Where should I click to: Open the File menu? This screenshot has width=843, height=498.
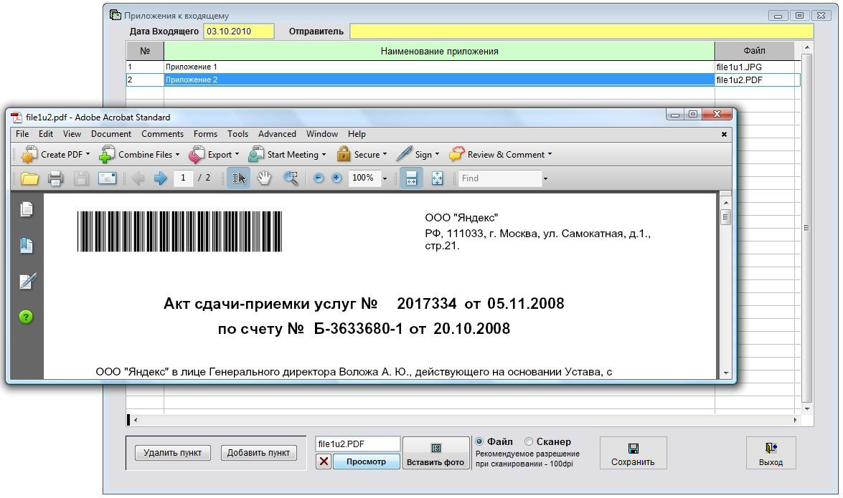point(22,134)
